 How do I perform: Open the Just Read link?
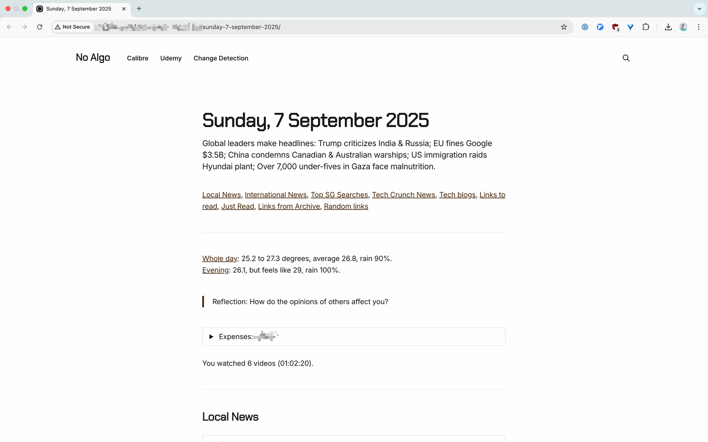click(x=238, y=207)
